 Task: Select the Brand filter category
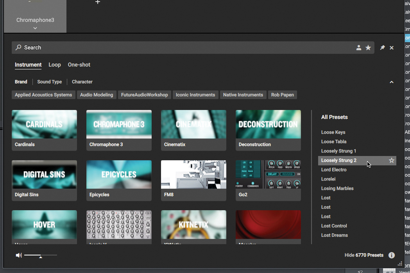coord(21,82)
